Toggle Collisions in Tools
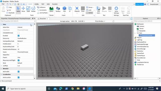Image resolution: width=161 pixels, height=91 pixels. coord(41,7)
